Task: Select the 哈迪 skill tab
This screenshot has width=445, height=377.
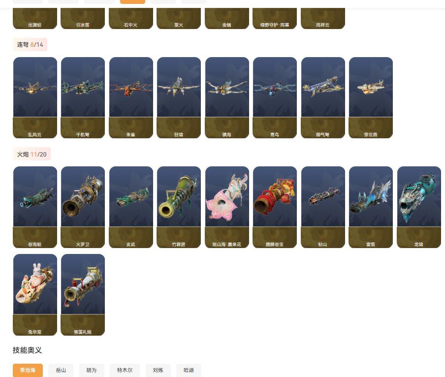Action: pos(189,370)
